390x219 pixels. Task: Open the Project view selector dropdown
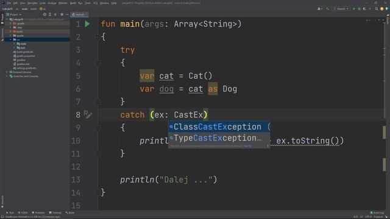13,15
